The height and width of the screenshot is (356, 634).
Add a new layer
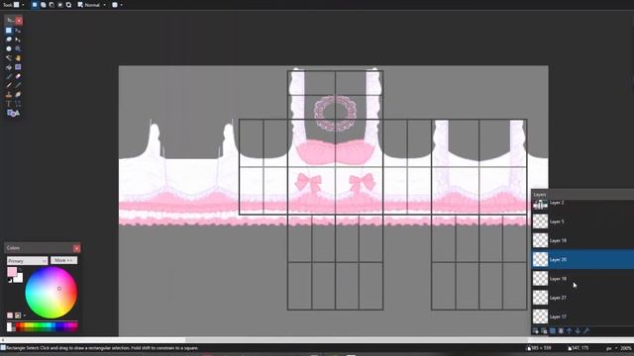[536, 331]
